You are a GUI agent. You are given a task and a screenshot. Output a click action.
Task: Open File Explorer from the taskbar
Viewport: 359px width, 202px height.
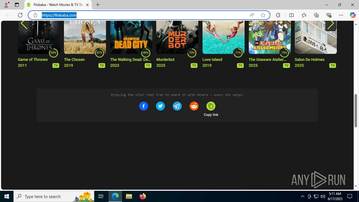[129, 196]
